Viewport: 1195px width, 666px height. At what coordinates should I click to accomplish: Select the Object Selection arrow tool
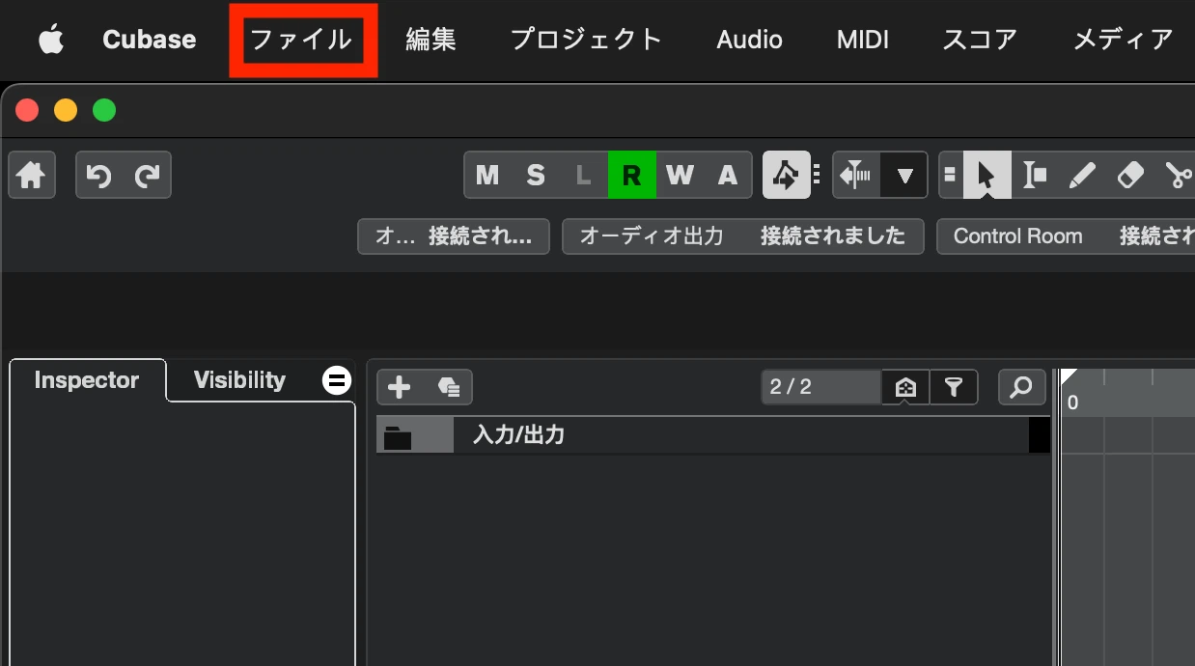(x=987, y=175)
